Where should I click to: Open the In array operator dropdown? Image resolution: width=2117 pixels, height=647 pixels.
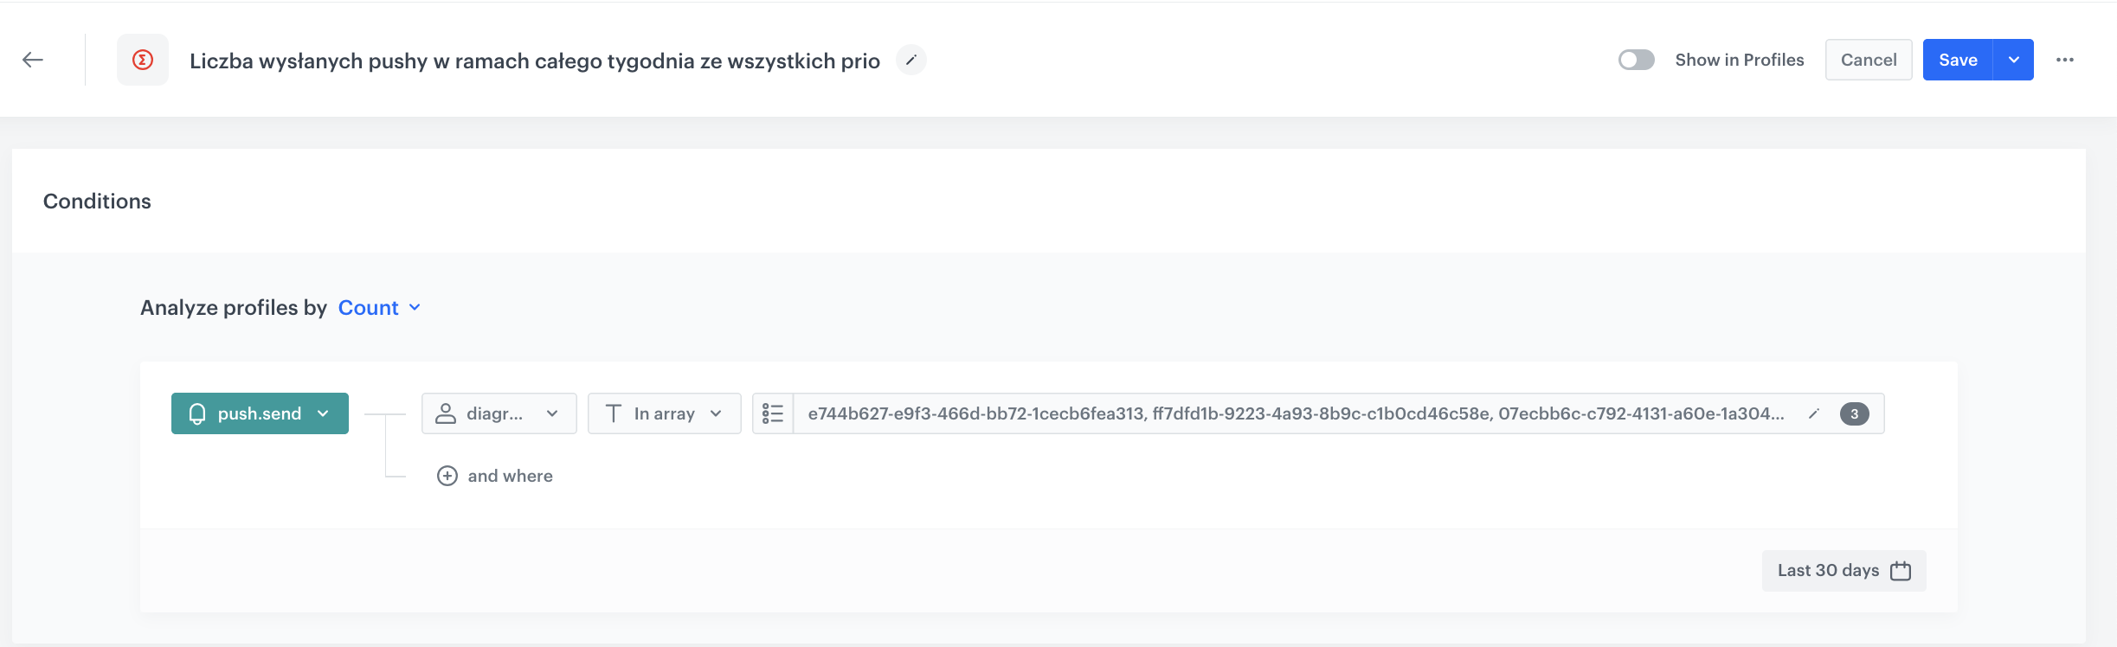(716, 413)
